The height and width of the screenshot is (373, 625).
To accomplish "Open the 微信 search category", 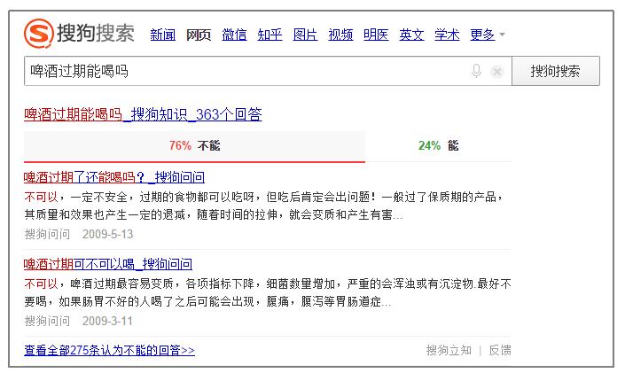I will [234, 35].
